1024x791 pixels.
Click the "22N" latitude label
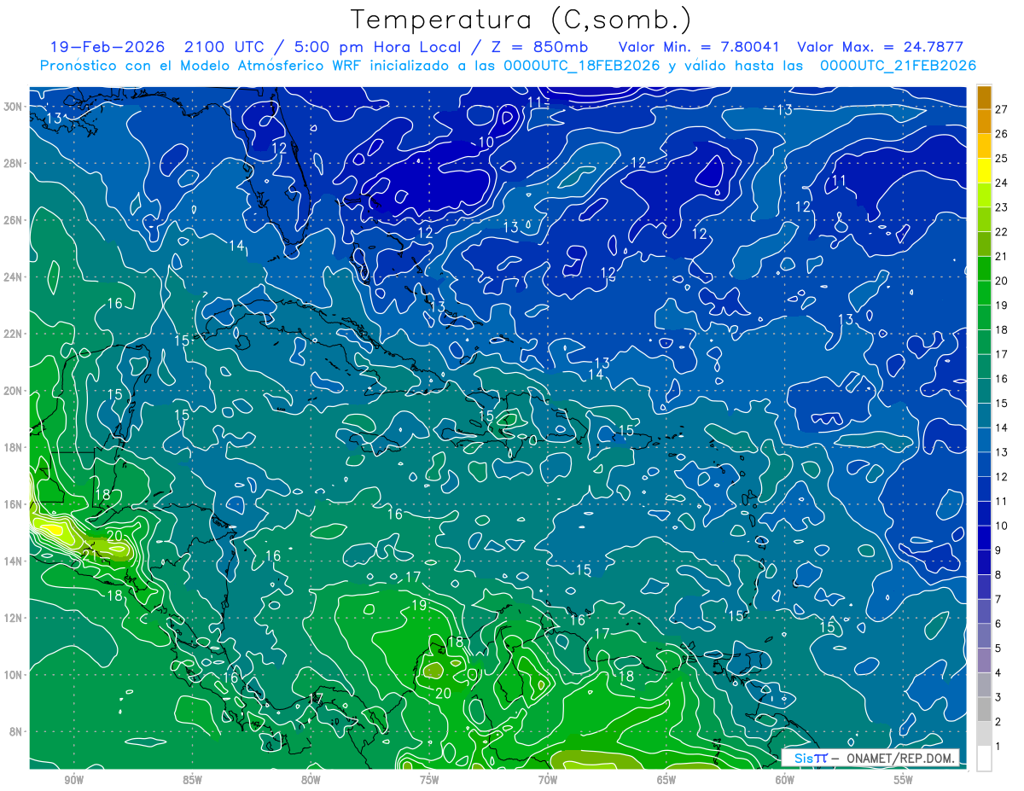pyautogui.click(x=14, y=334)
